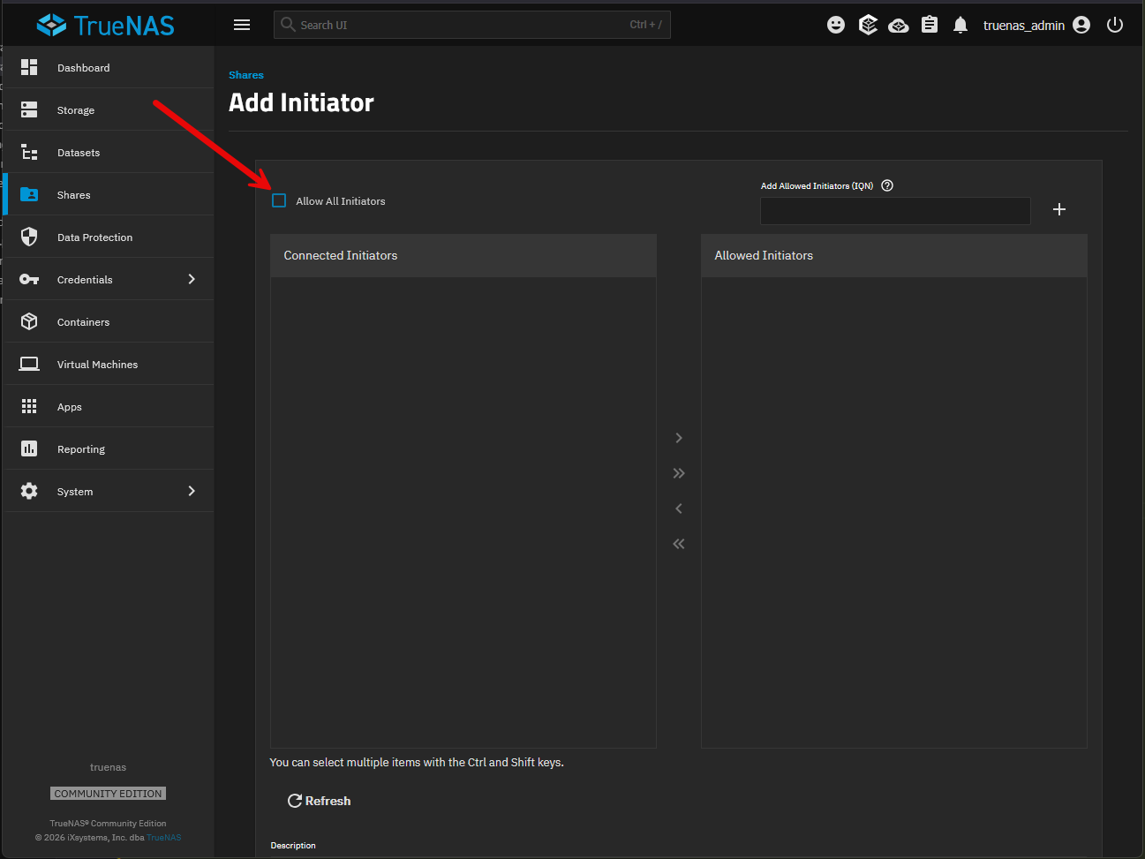The image size is (1145, 859).
Task: Click the Connected Initiators list header
Action: tap(463, 255)
